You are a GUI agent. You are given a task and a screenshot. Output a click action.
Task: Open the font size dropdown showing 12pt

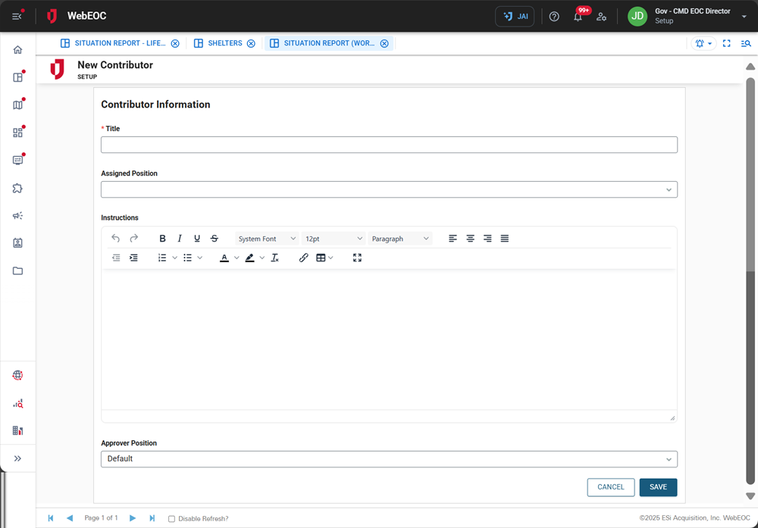pos(334,238)
